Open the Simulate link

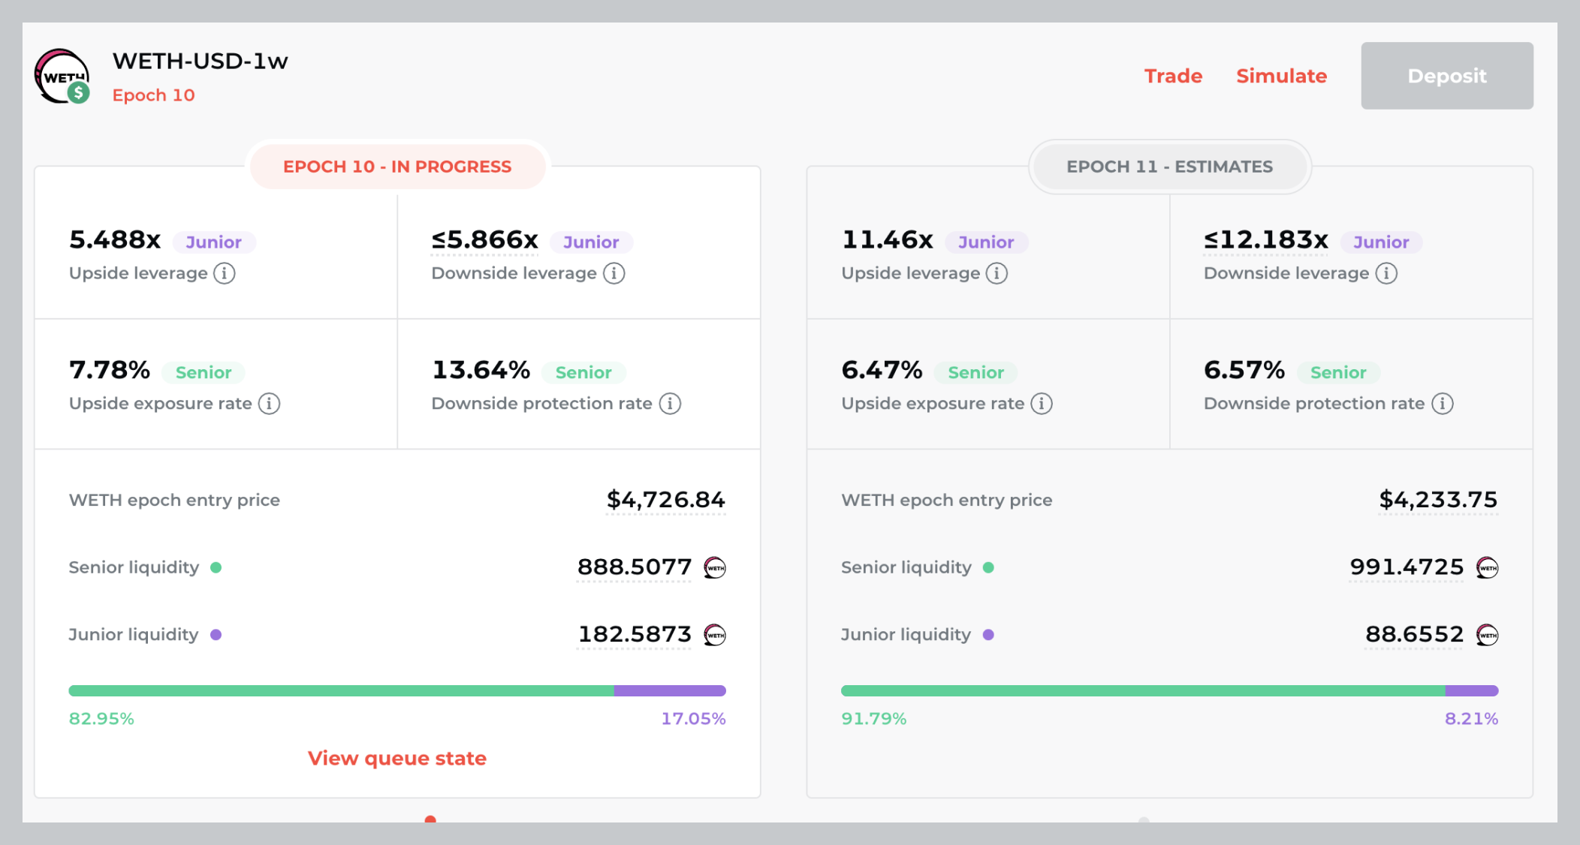tap(1281, 76)
